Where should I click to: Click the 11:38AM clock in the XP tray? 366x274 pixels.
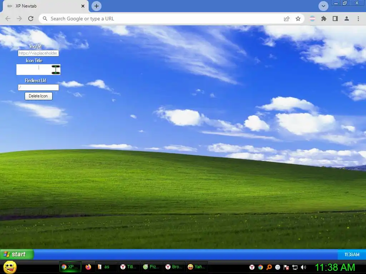[352, 254]
